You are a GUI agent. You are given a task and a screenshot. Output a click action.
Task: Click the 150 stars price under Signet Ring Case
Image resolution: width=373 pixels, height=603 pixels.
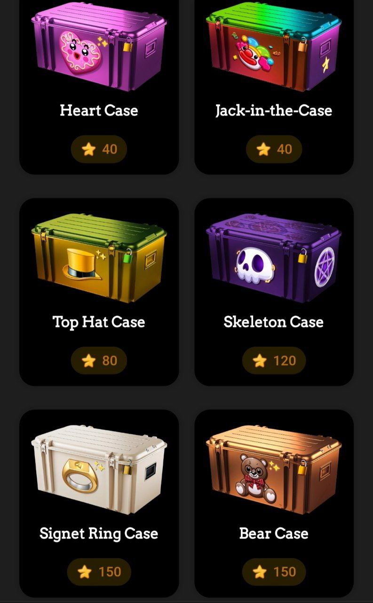99,572
